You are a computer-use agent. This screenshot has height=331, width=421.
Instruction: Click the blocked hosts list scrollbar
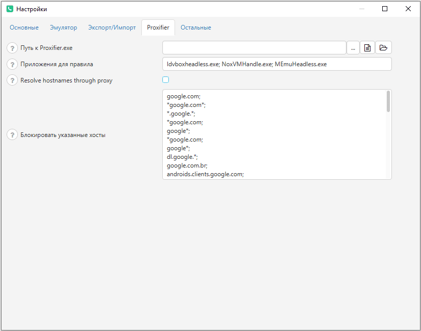(388, 101)
